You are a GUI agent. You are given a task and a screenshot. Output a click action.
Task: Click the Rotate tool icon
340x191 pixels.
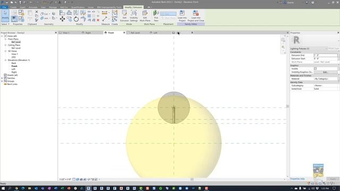(x=76, y=19)
